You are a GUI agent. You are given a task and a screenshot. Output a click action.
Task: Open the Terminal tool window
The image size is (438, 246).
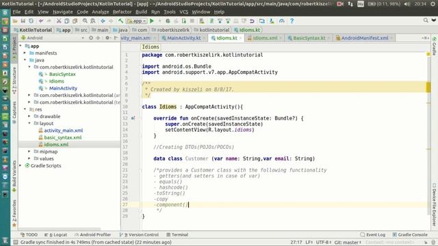[177, 234]
